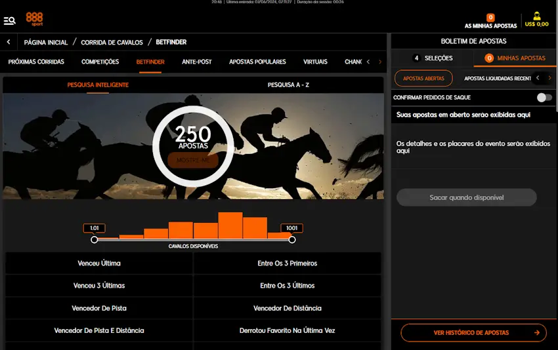Click Sacar quando disponível button
Viewport: 558px width, 350px height.
click(467, 197)
